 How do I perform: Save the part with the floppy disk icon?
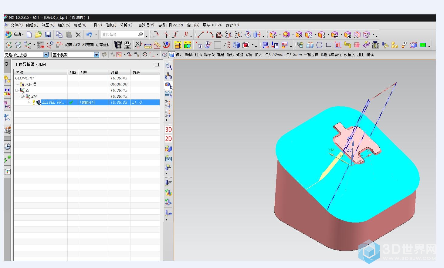[x=48, y=35]
